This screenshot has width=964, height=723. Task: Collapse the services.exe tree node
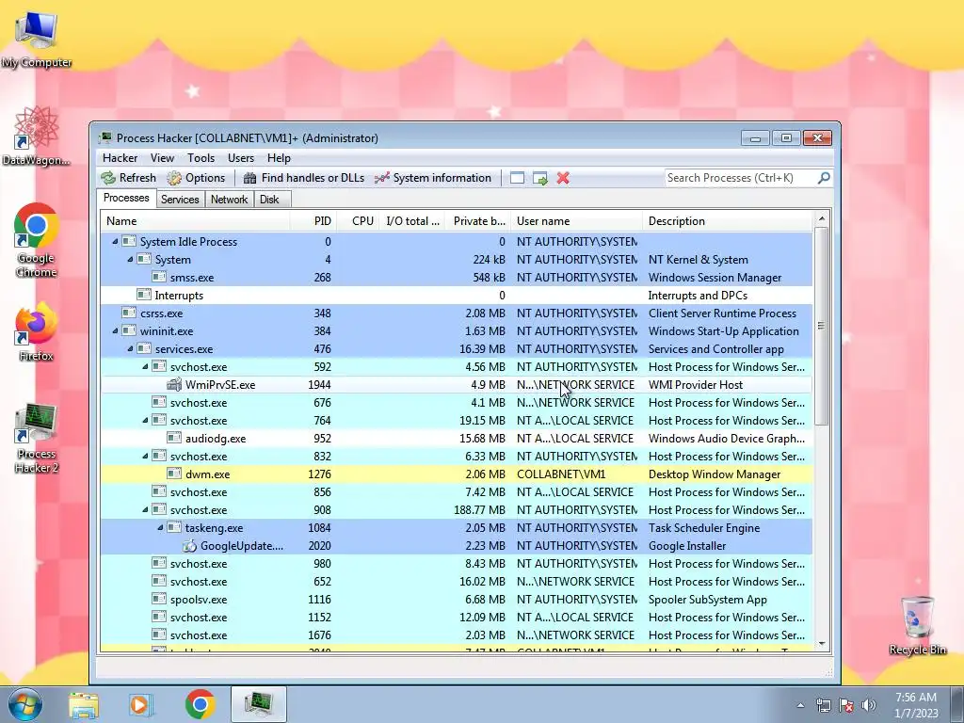point(130,348)
